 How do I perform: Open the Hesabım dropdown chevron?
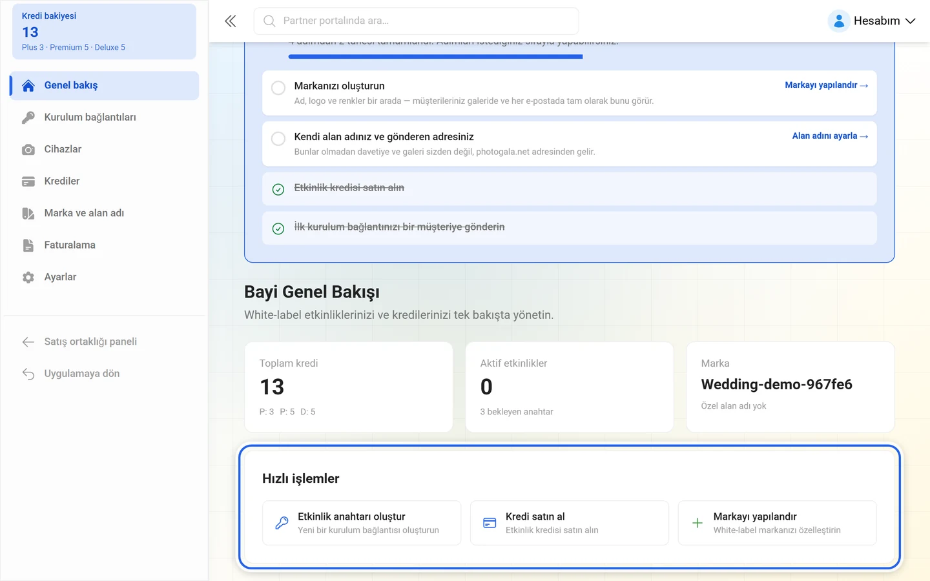point(911,21)
